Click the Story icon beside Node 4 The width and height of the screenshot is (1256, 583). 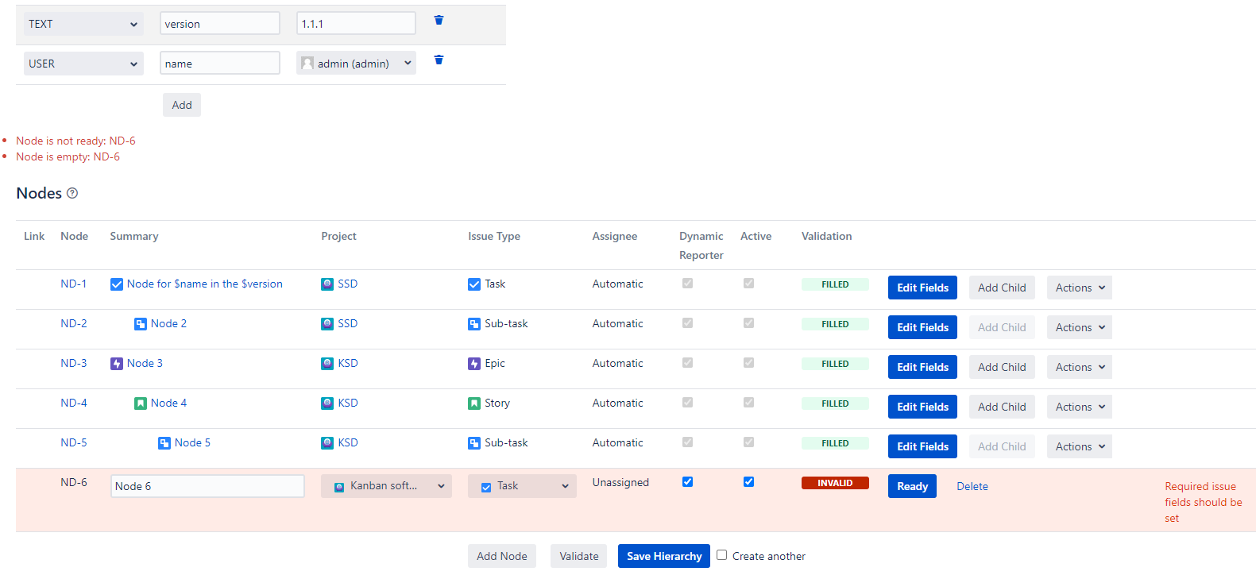pyautogui.click(x=141, y=403)
